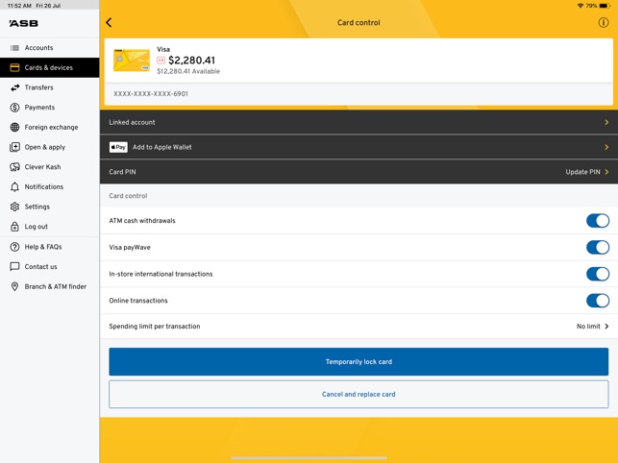Tap $12,280.41 Available text

coord(188,71)
